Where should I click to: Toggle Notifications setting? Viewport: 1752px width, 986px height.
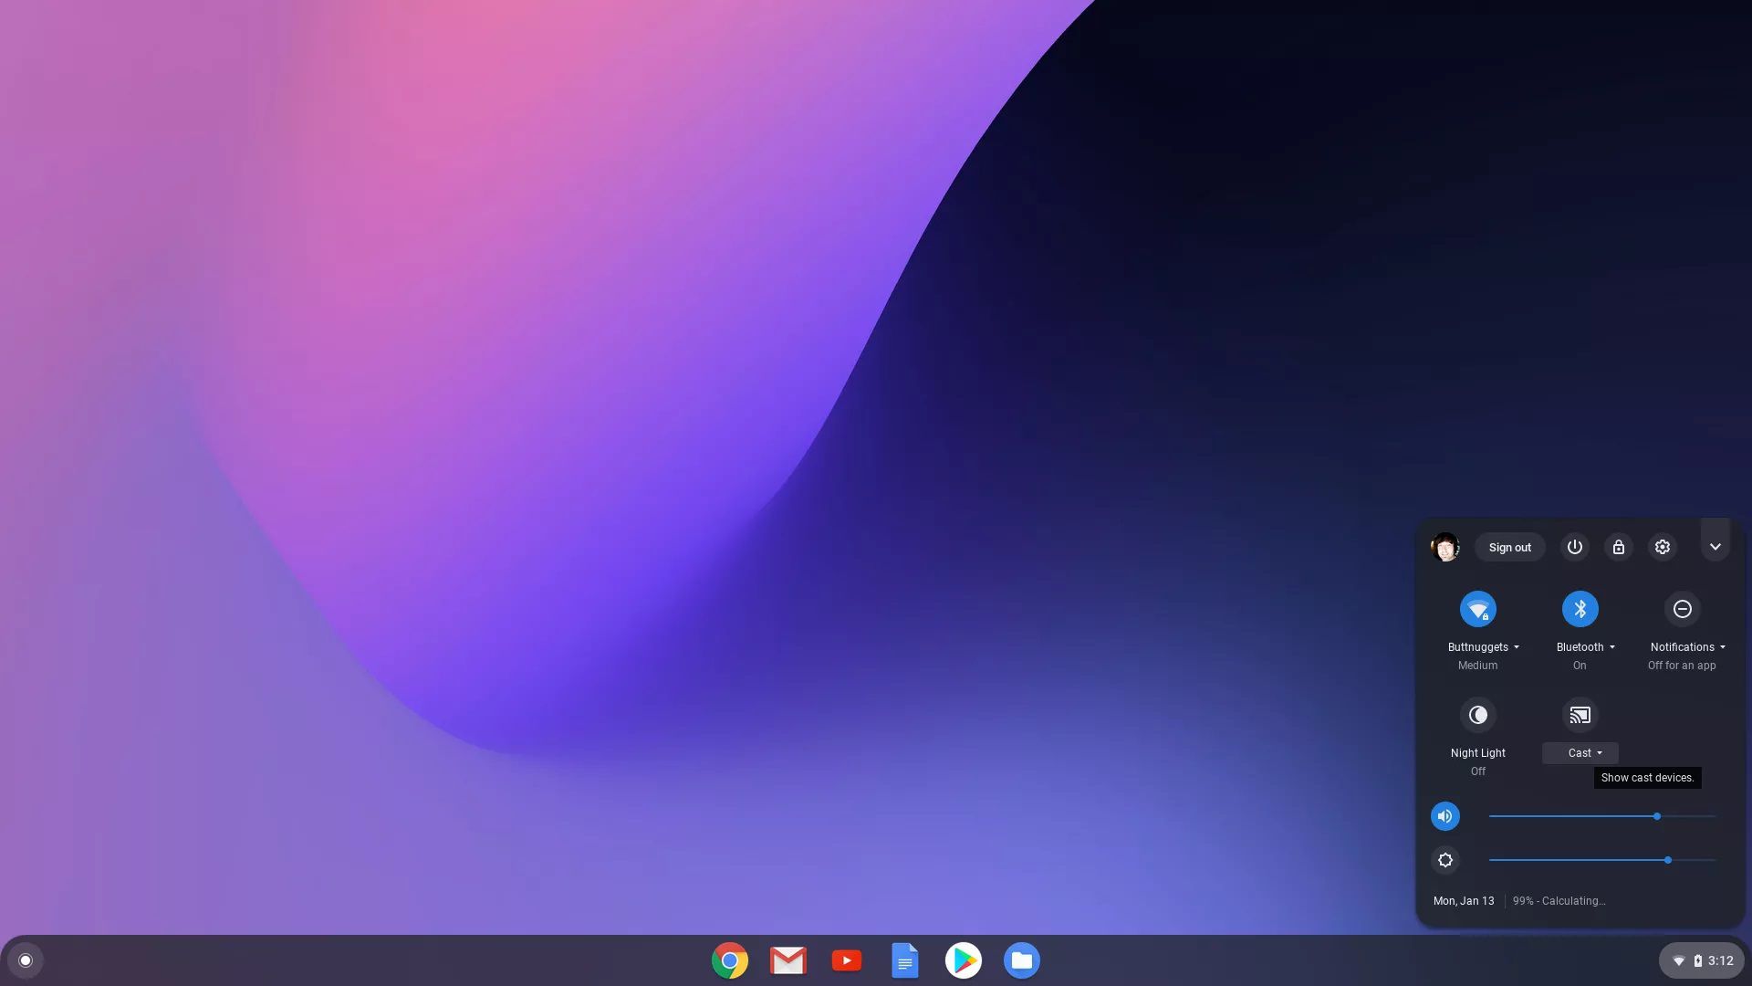point(1683,609)
